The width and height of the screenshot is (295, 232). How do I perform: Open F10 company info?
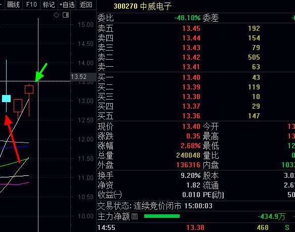[x=31, y=5]
